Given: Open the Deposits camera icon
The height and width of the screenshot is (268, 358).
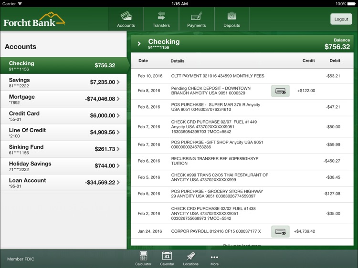Looking at the screenshot, I should pos(232,16).
